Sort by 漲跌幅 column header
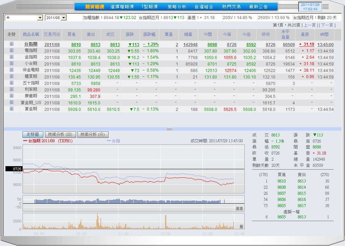The height and width of the screenshot is (246, 345). coord(149,34)
